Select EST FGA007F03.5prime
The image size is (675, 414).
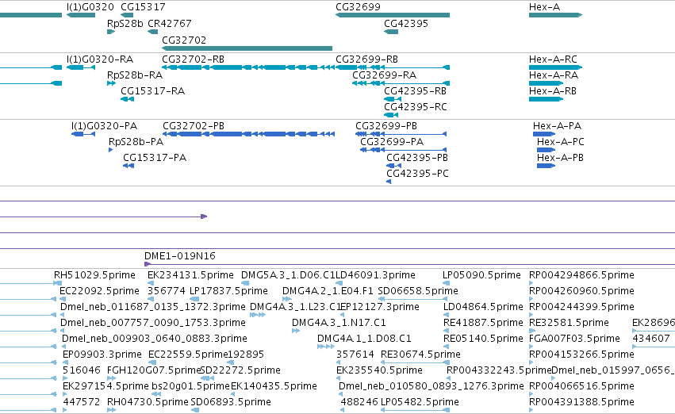point(574,339)
